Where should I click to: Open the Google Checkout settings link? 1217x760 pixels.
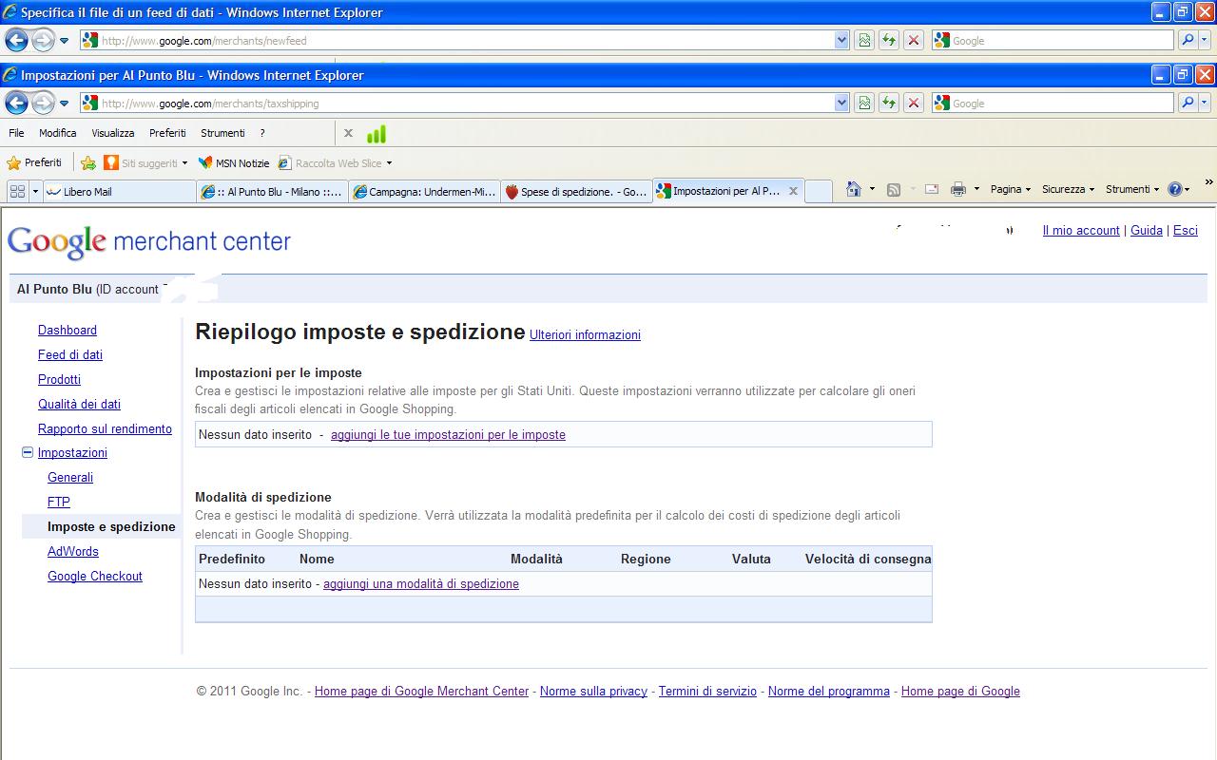pos(95,576)
